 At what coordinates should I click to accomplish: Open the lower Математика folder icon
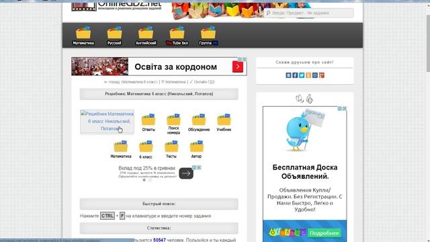121,149
